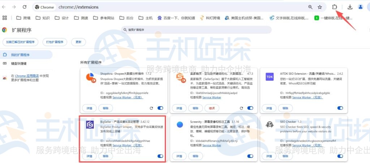Reload the Shopdora extension with its refresh icon
This screenshot has height=163, width=370.
(x=151, y=108)
